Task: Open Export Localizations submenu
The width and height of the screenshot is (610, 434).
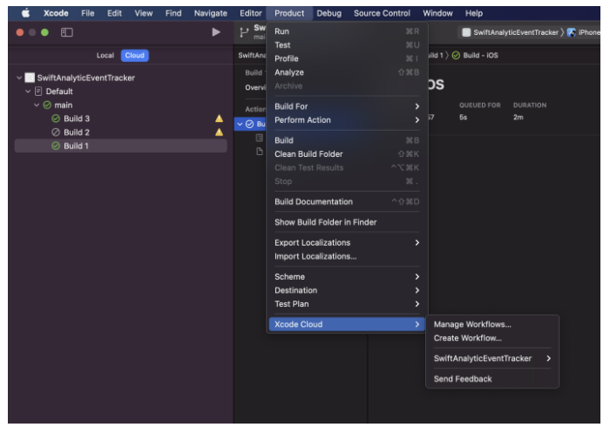Action: click(347, 242)
